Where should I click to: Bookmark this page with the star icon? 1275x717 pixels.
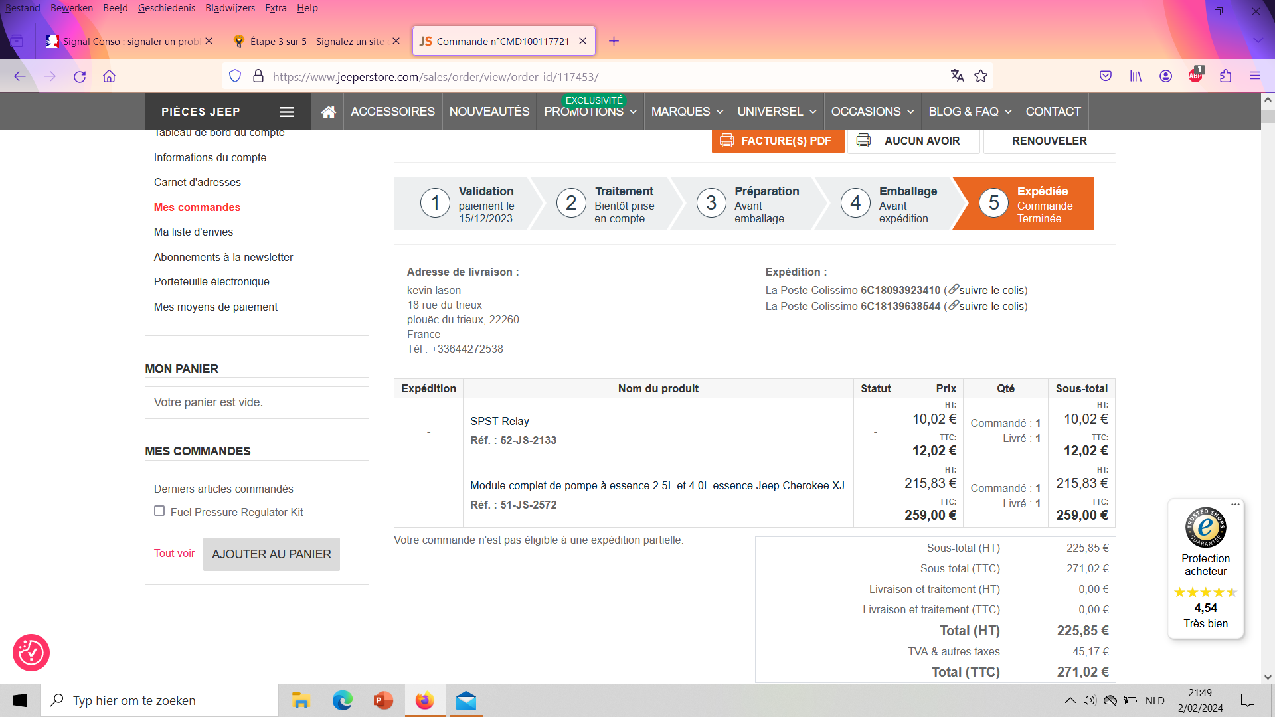click(x=981, y=76)
